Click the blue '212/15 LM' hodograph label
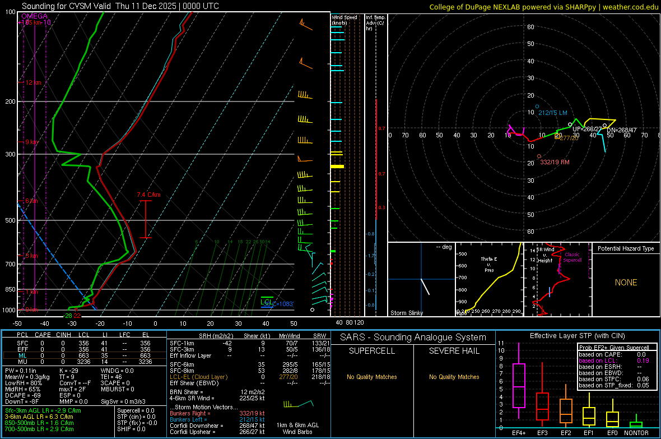This screenshot has height=439, width=661. (553, 113)
